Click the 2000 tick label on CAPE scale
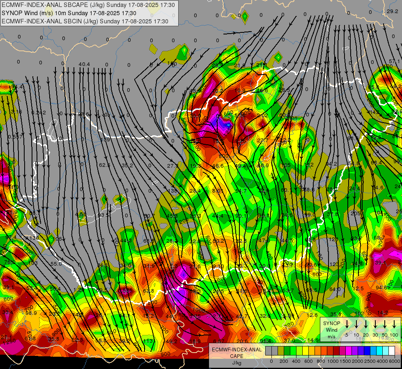Image resolution: width=402 pixels, height=369 pixels. (x=357, y=361)
